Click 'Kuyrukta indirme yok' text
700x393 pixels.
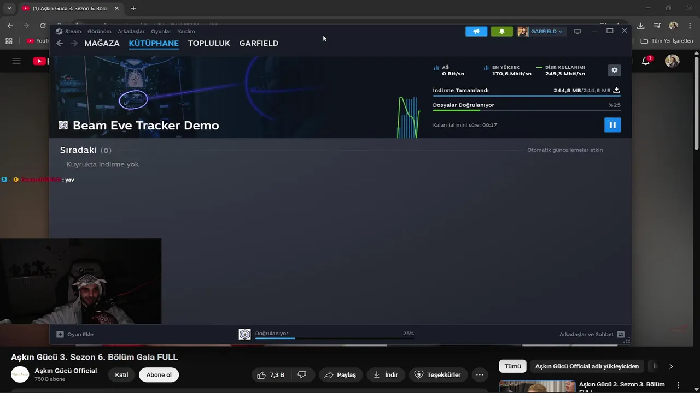pyautogui.click(x=102, y=164)
